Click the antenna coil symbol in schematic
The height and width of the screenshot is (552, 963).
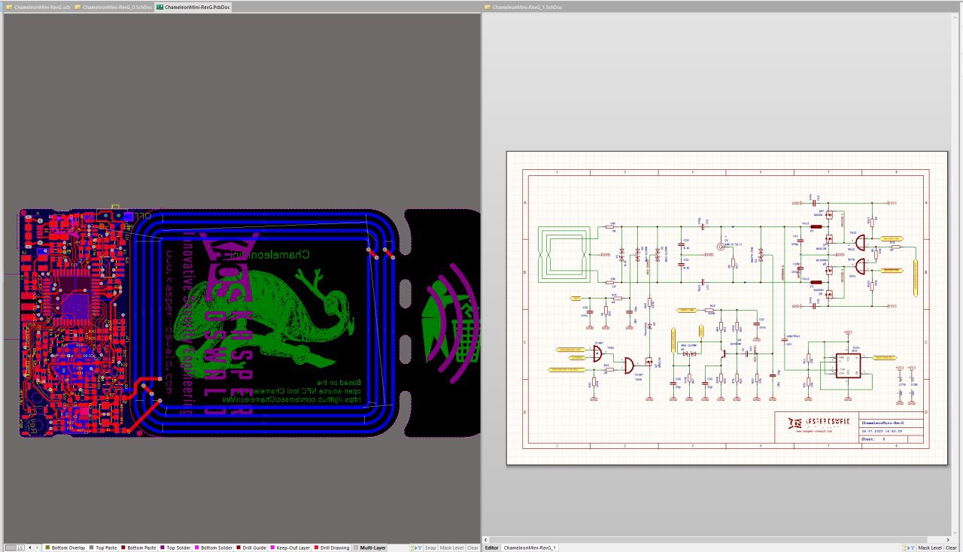pyautogui.click(x=564, y=254)
